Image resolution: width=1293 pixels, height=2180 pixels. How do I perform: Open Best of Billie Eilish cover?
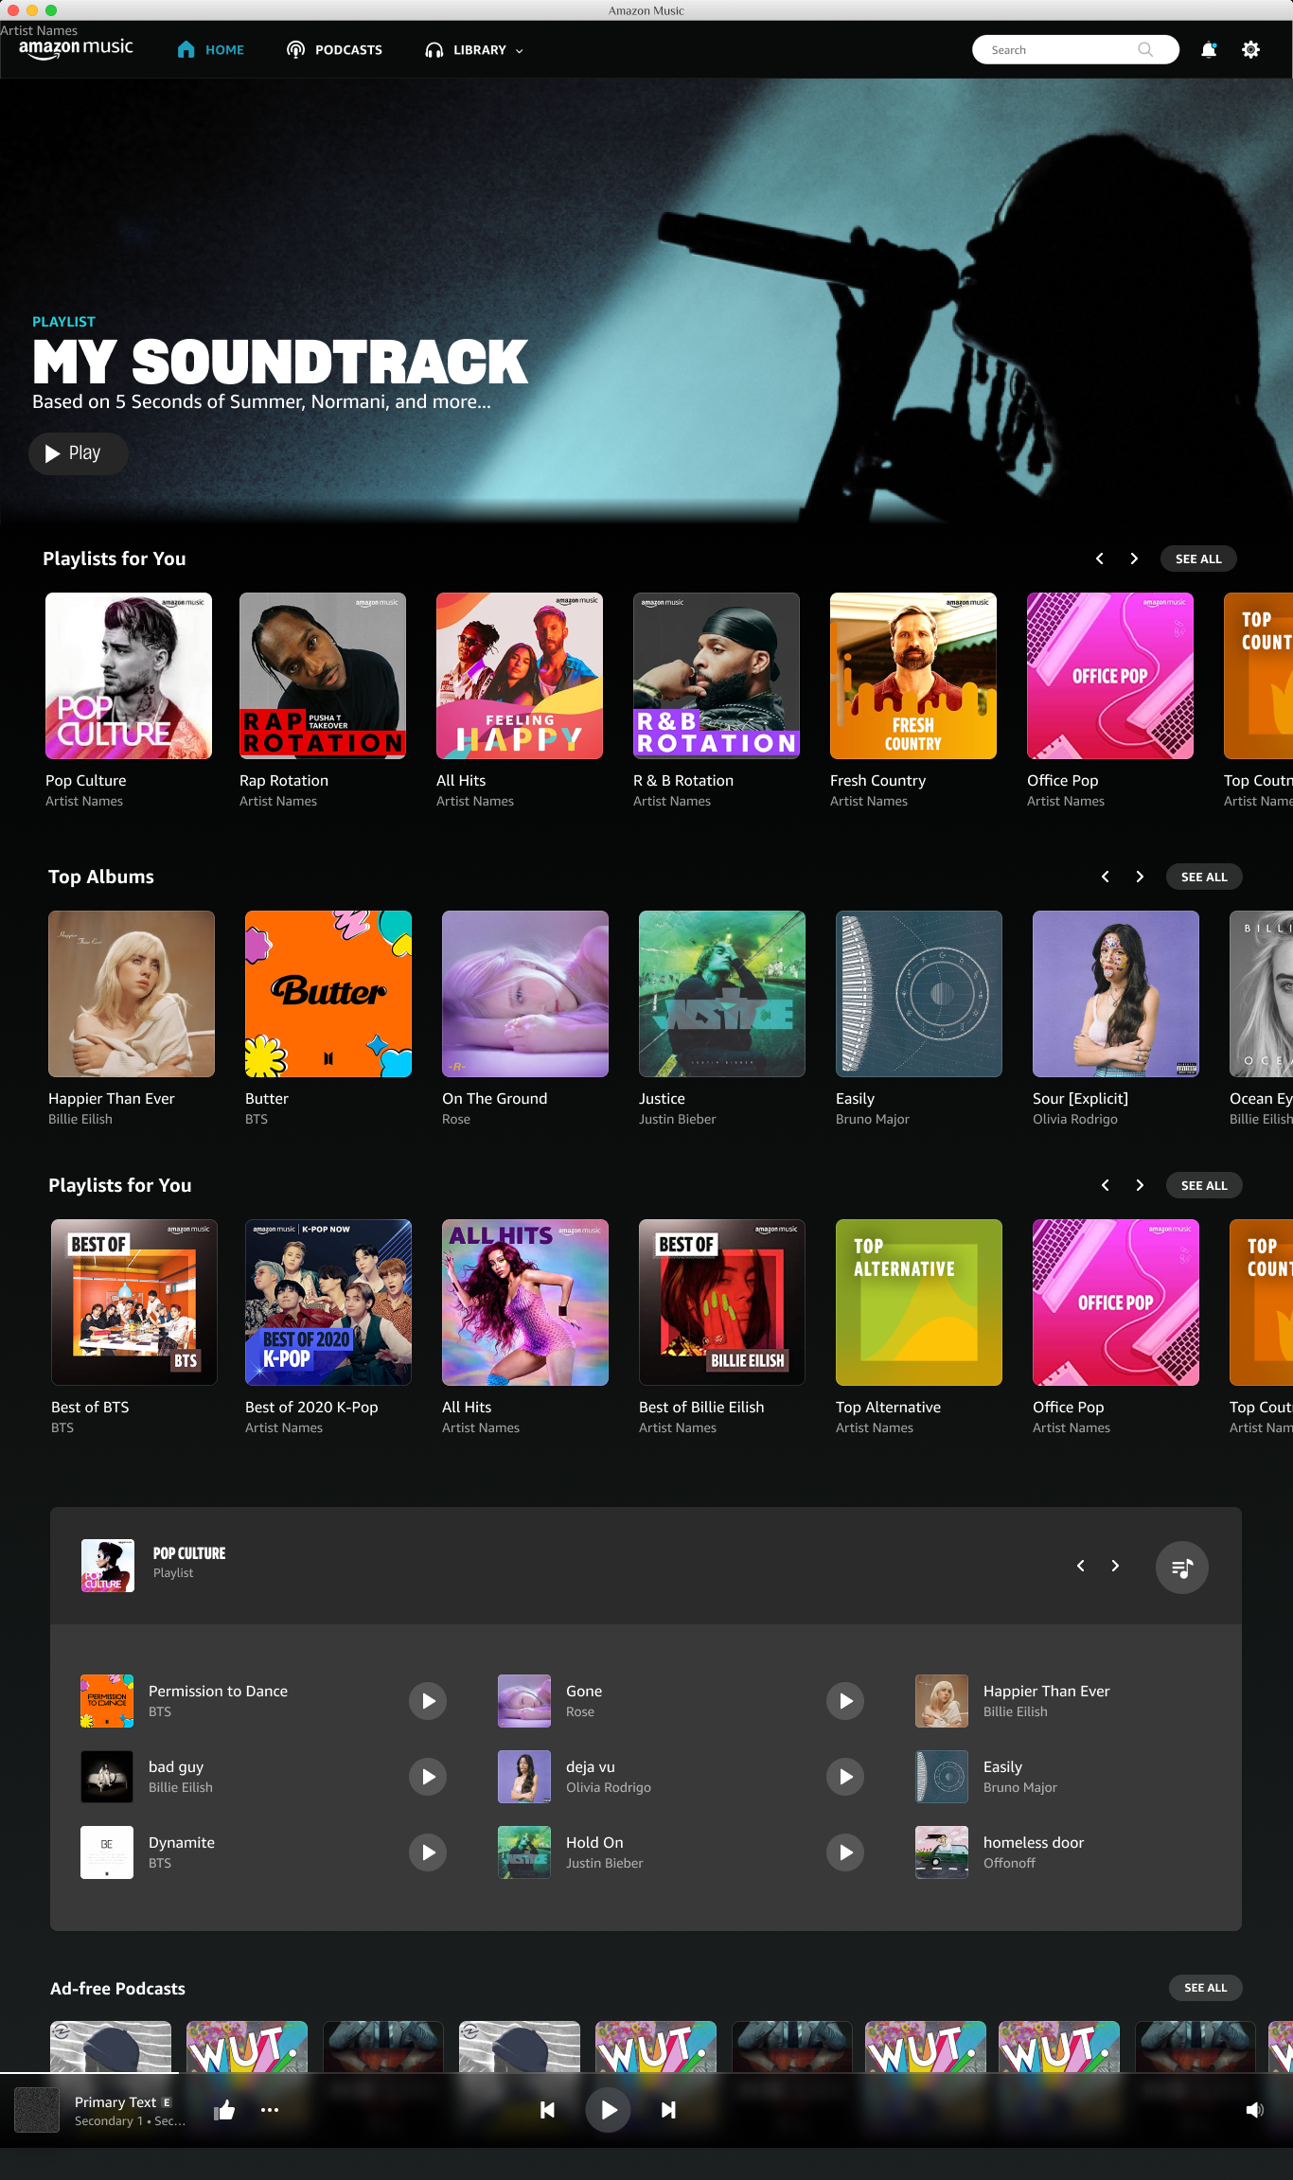pyautogui.click(x=722, y=1303)
